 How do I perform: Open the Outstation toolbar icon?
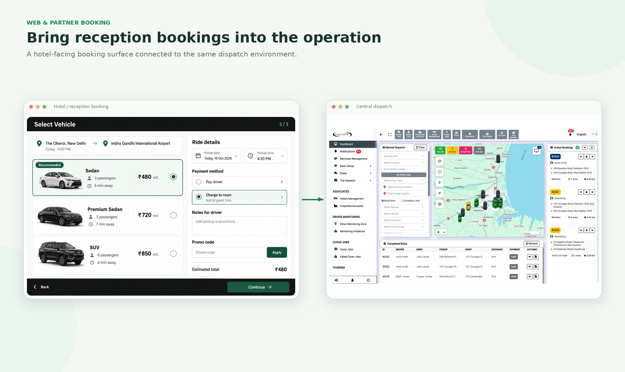pyautogui.click(x=470, y=134)
